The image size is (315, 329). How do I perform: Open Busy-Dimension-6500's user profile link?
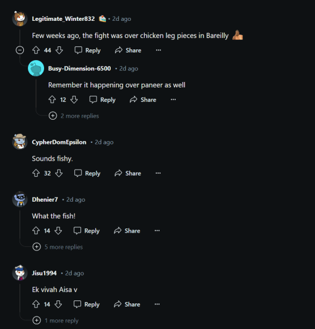pos(79,68)
